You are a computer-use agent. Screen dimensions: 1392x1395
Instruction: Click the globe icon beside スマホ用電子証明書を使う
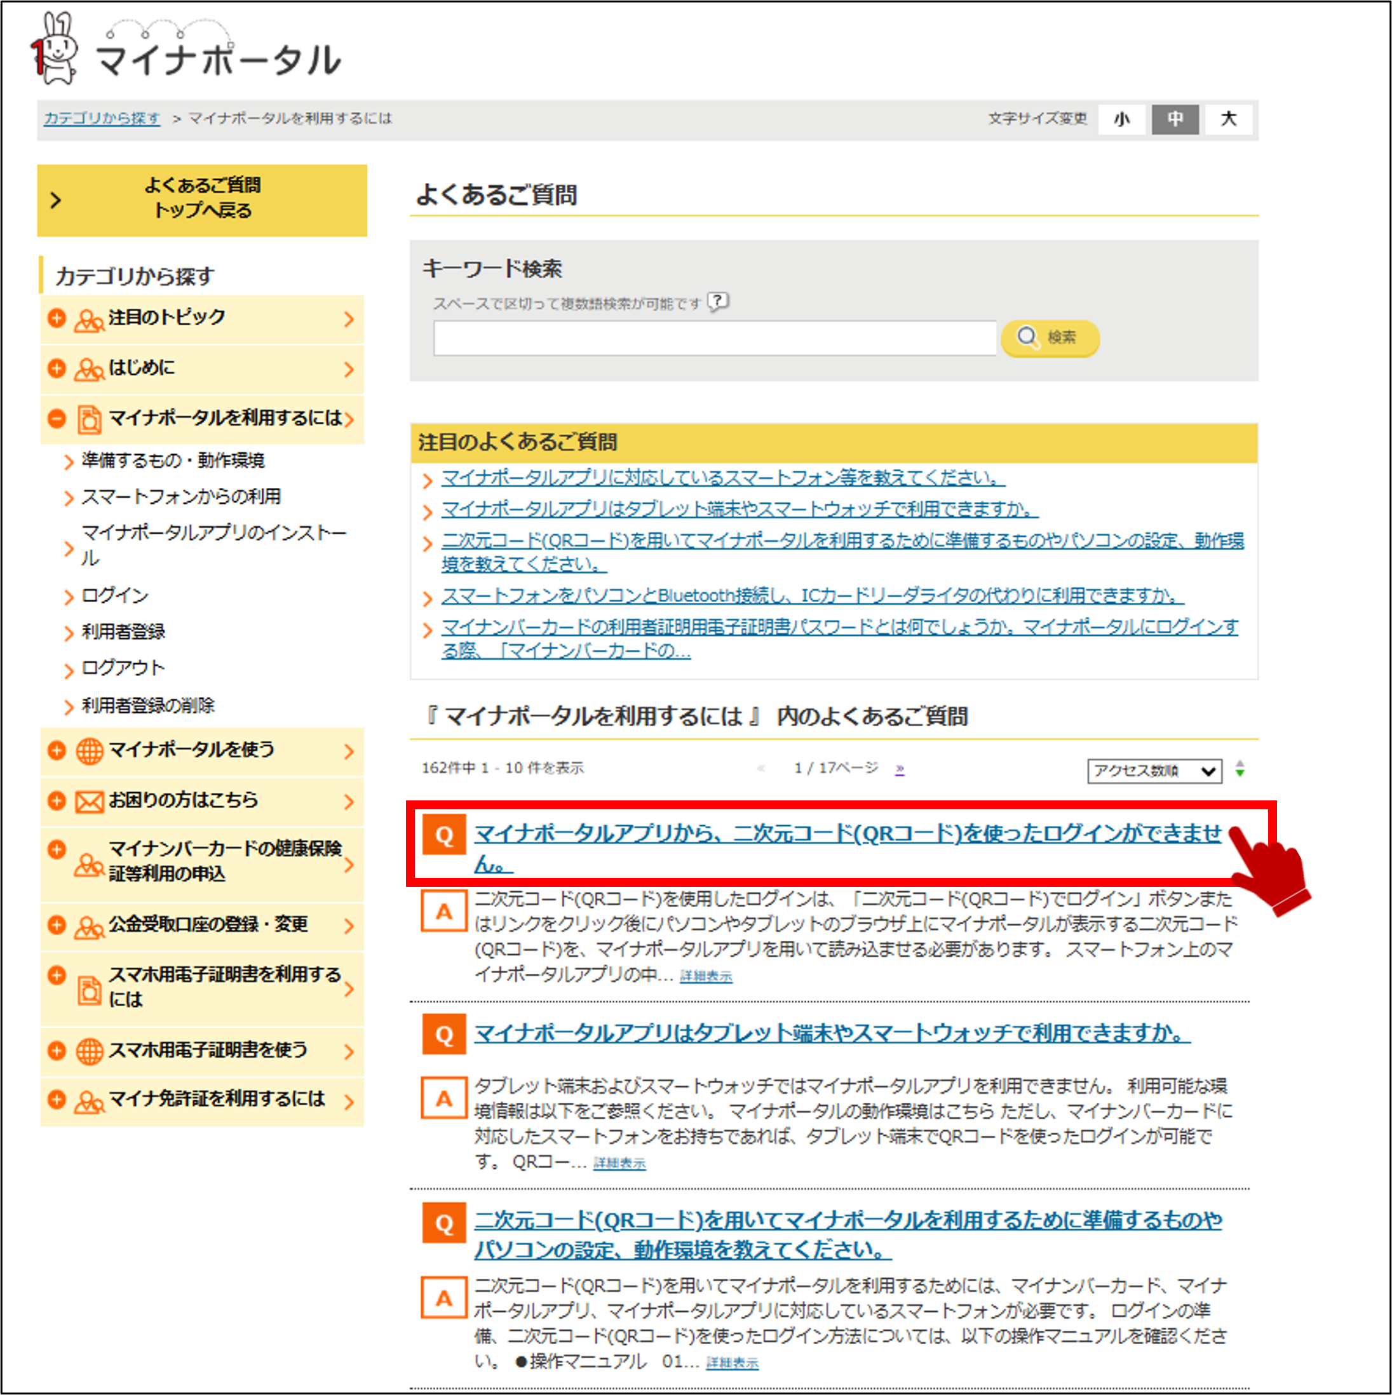[90, 1051]
